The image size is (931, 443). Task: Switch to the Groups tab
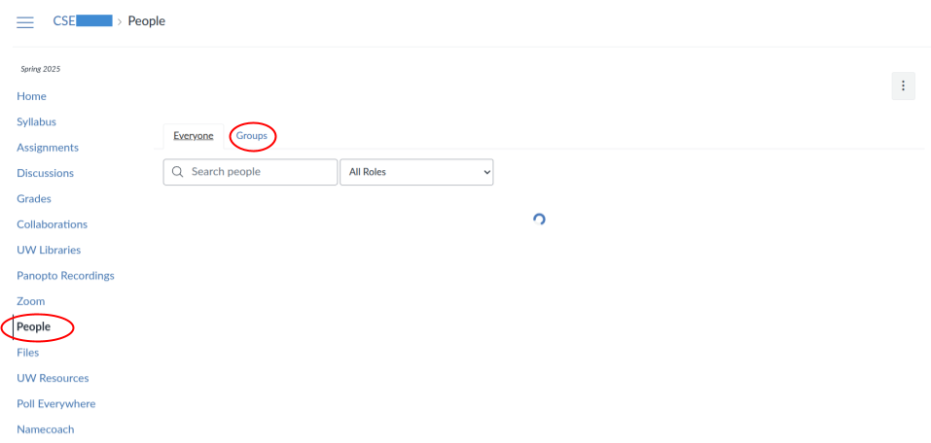pyautogui.click(x=252, y=136)
